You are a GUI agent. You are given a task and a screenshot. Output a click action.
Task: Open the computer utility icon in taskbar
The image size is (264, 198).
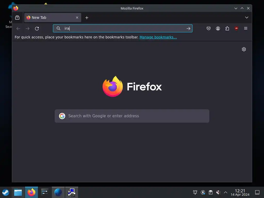point(72,192)
